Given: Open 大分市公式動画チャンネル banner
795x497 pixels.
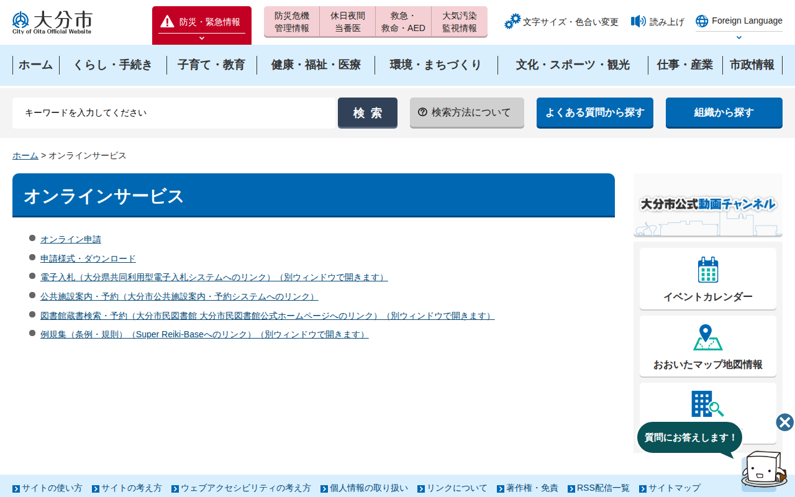Looking at the screenshot, I should [x=708, y=205].
